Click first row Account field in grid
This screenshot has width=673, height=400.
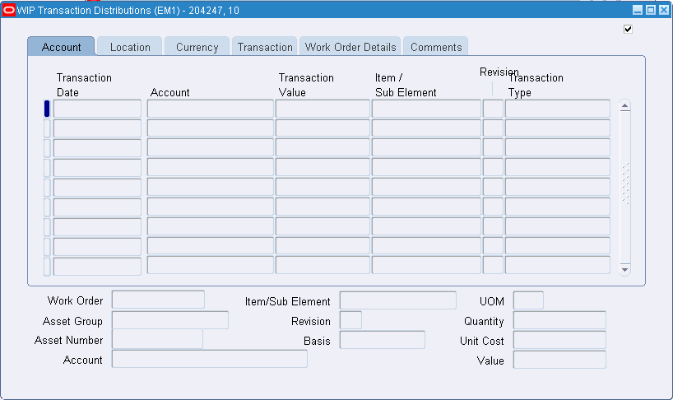point(211,109)
